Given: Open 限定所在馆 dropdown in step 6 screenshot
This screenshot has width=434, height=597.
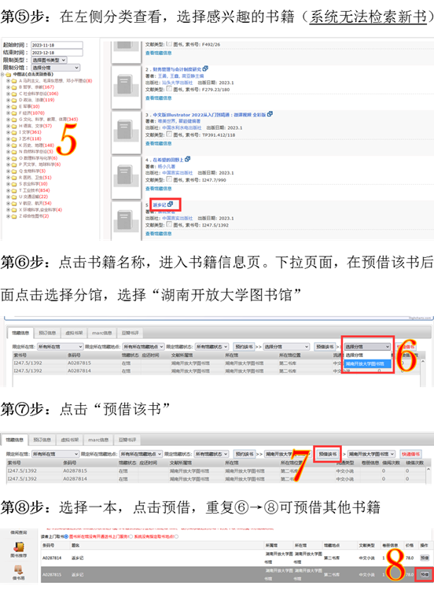Looking at the screenshot, I should (60, 346).
